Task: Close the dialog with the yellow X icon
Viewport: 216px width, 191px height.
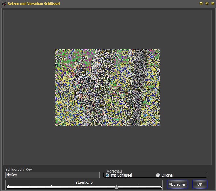Action: pyautogui.click(x=212, y=3)
